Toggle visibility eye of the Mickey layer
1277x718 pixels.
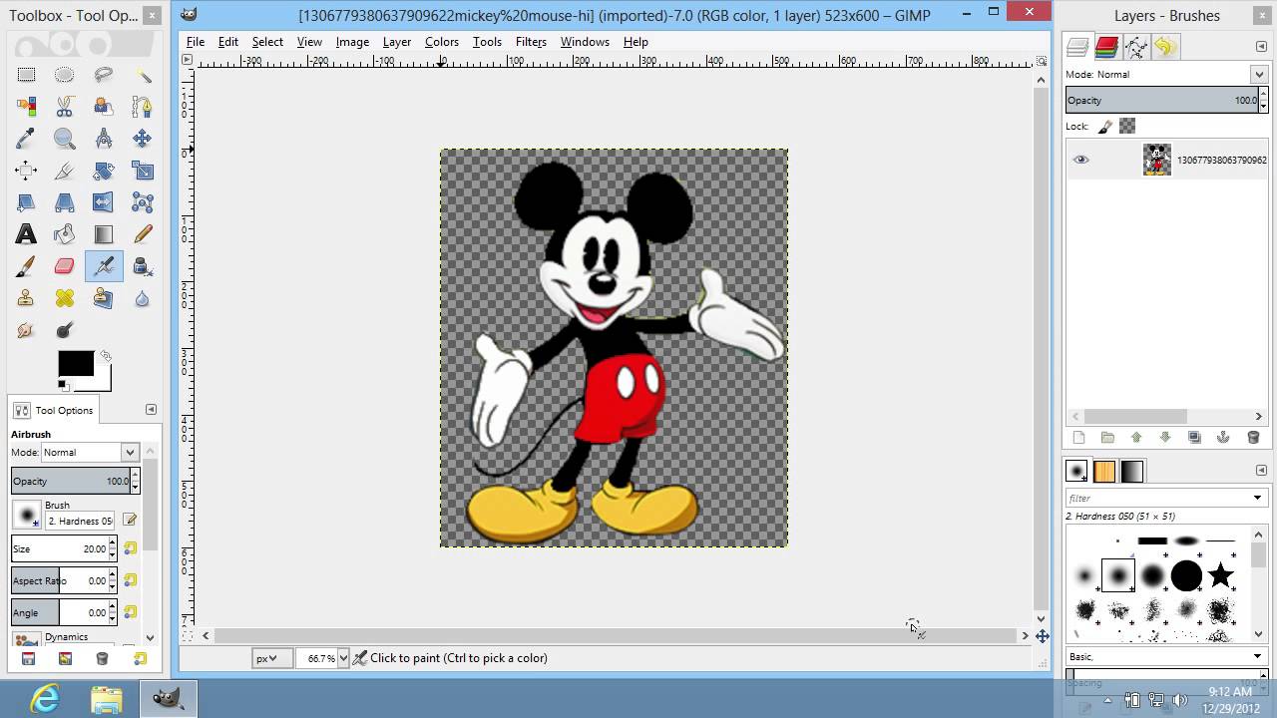(1080, 160)
